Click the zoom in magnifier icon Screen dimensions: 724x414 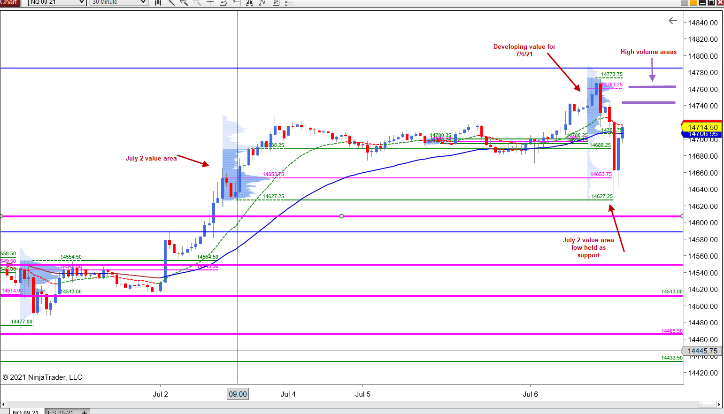click(x=184, y=2)
